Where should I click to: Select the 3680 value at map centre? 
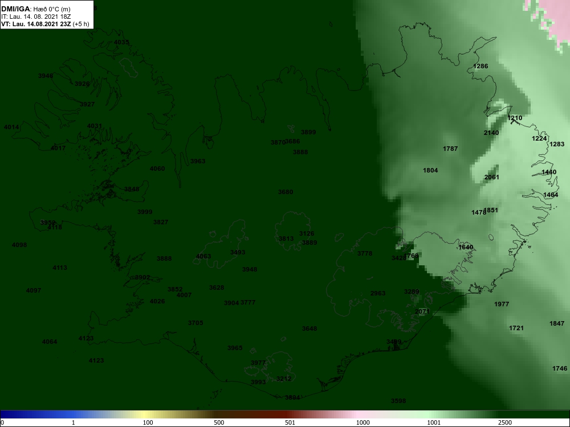point(286,192)
